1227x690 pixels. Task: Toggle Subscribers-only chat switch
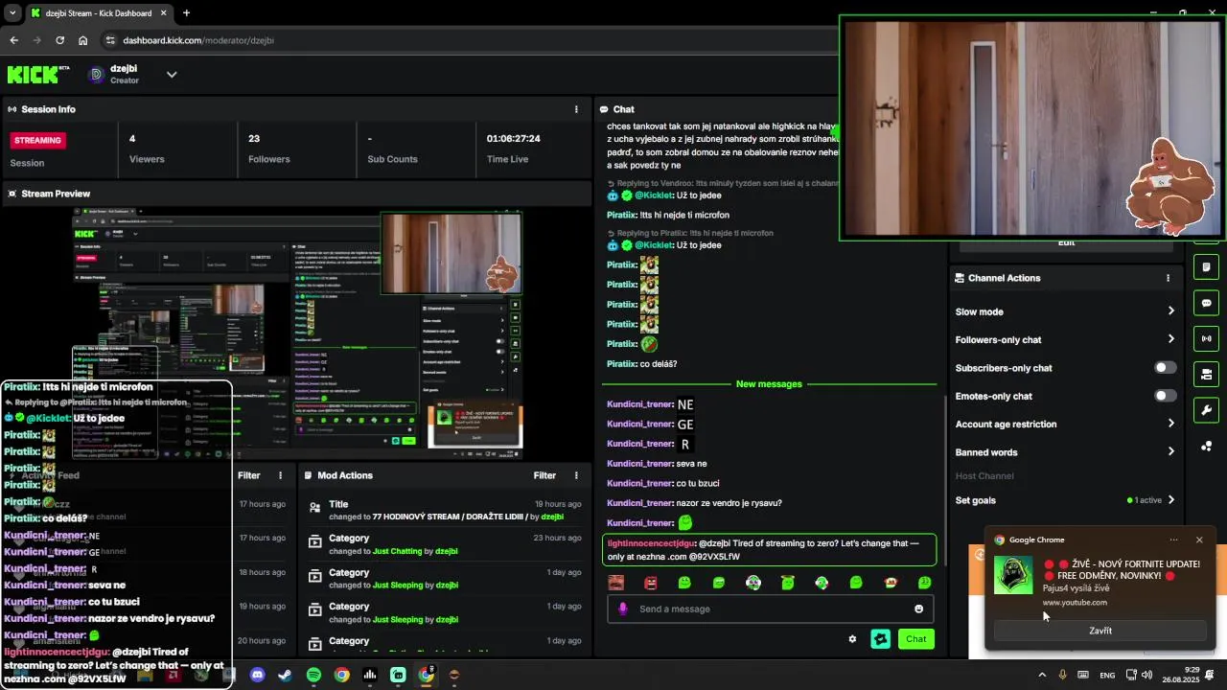(x=1165, y=368)
